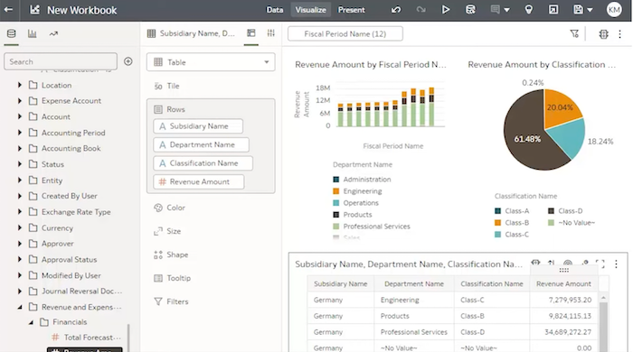Open the Visualizations panel chart icon

tap(33, 33)
